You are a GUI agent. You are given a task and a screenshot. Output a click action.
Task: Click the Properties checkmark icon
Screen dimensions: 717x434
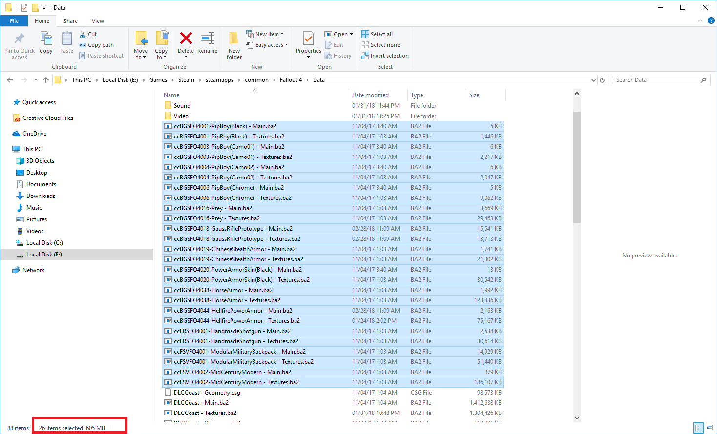(x=308, y=38)
